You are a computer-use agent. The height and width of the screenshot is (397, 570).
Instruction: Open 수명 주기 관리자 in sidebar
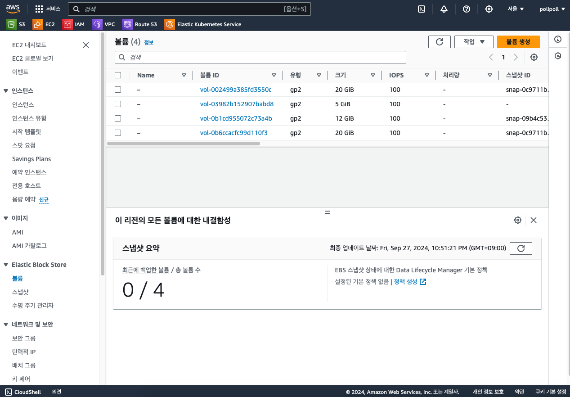point(33,306)
